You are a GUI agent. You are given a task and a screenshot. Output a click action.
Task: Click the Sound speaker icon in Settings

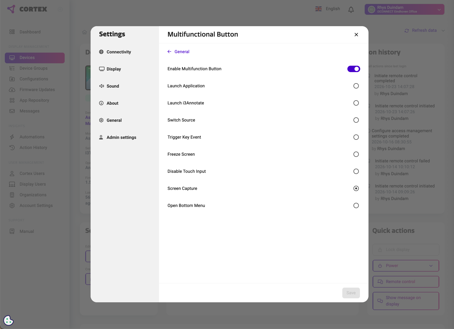tap(102, 86)
